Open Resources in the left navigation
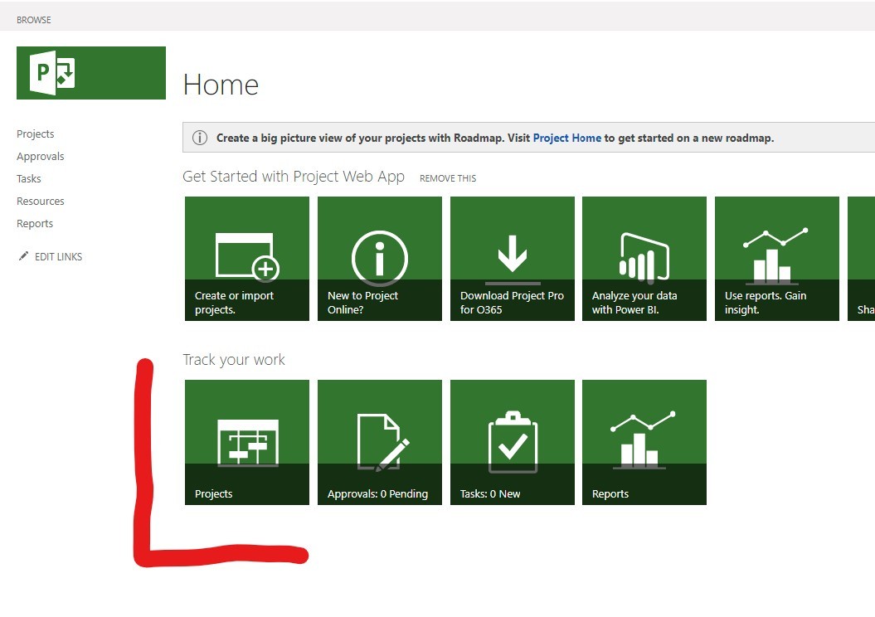Screen dimensions: 875x617 40,201
